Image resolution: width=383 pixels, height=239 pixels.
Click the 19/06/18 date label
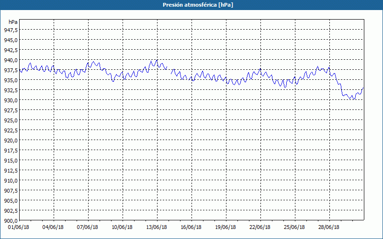(x=225, y=228)
